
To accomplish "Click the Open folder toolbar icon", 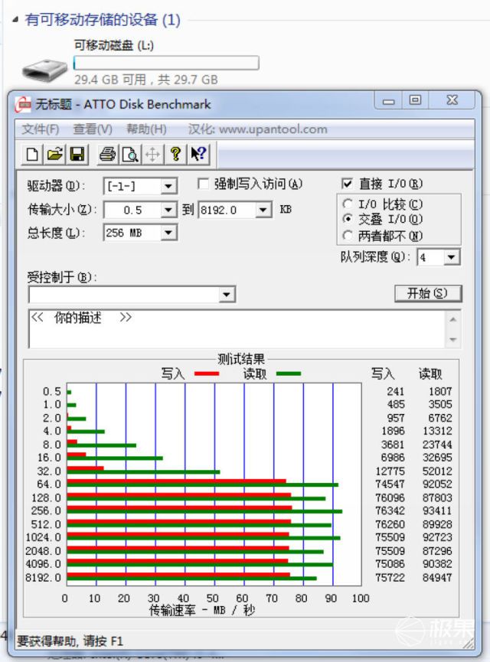I will 54,154.
